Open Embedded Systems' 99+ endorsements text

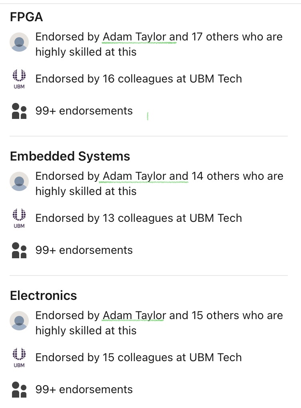(84, 250)
